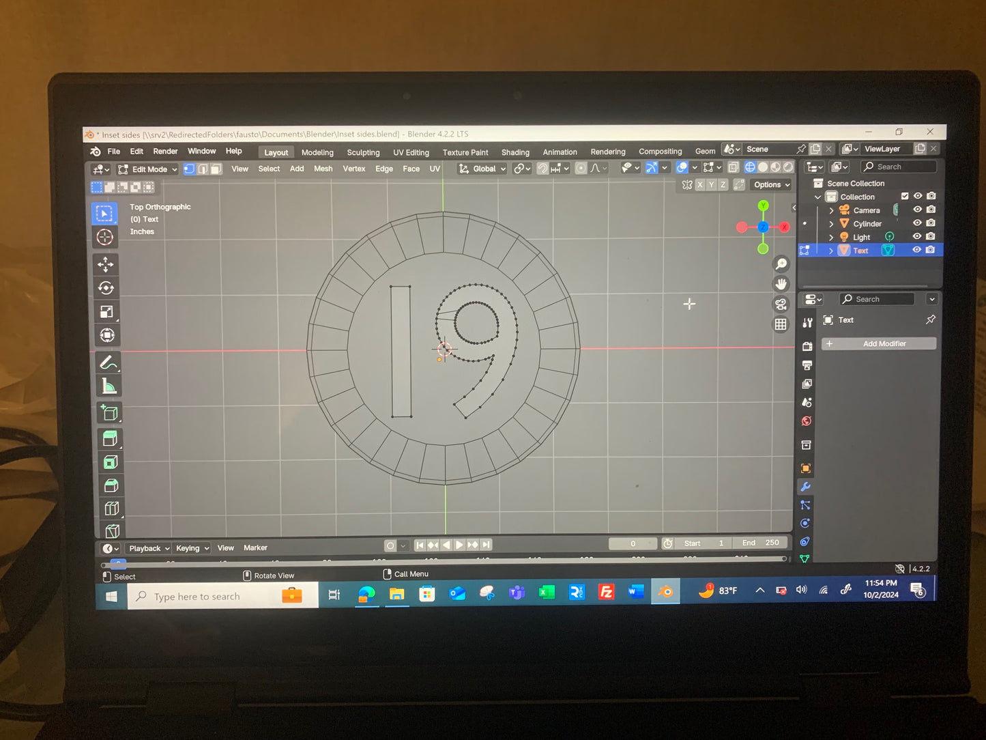The image size is (986, 740).
Task: Activate the Annotate pencil tool
Action: pyautogui.click(x=107, y=362)
